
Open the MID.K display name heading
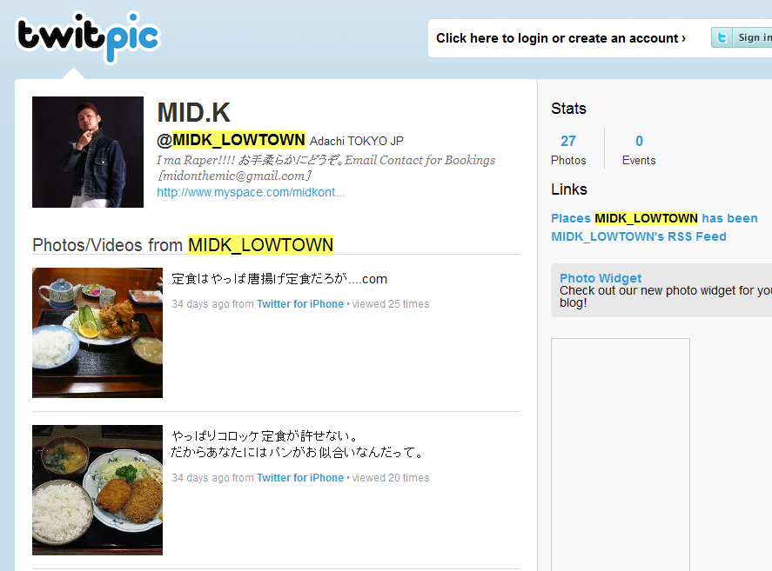tap(193, 113)
